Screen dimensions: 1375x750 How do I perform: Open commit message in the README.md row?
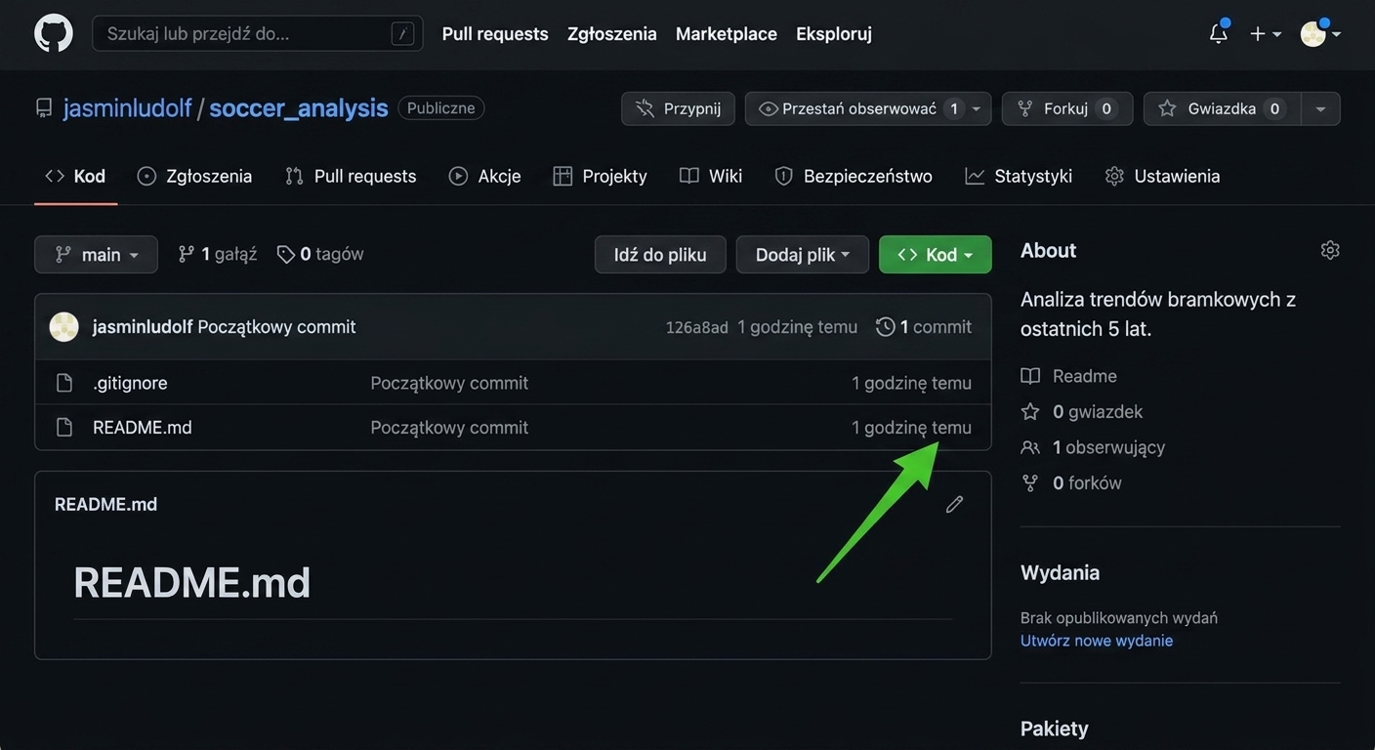pyautogui.click(x=449, y=428)
